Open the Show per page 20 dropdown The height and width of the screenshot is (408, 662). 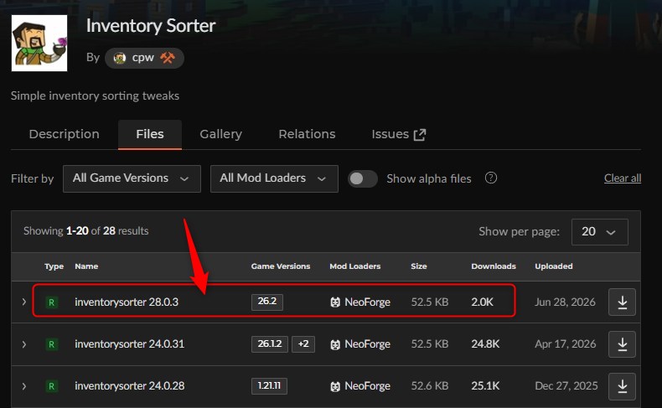599,231
